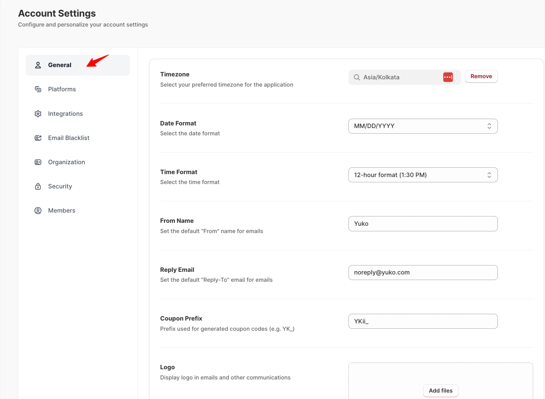Click the Asia/Kolkata timezone search field
The width and height of the screenshot is (545, 399).
point(405,77)
